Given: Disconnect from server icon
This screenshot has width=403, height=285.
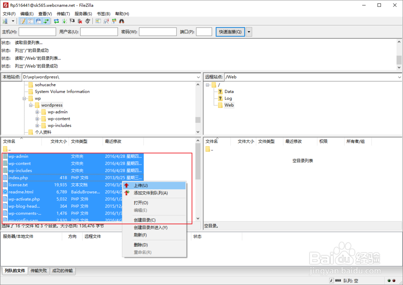Looking at the screenshot, I should pos(80,21).
